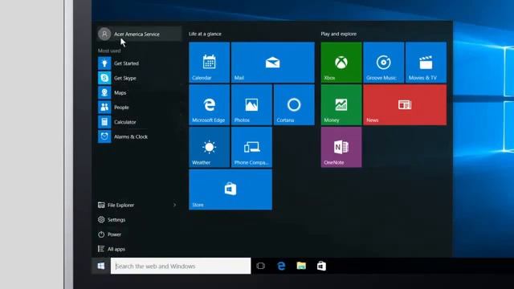Open the Mail tile
The image size is (514, 289).
click(x=273, y=63)
